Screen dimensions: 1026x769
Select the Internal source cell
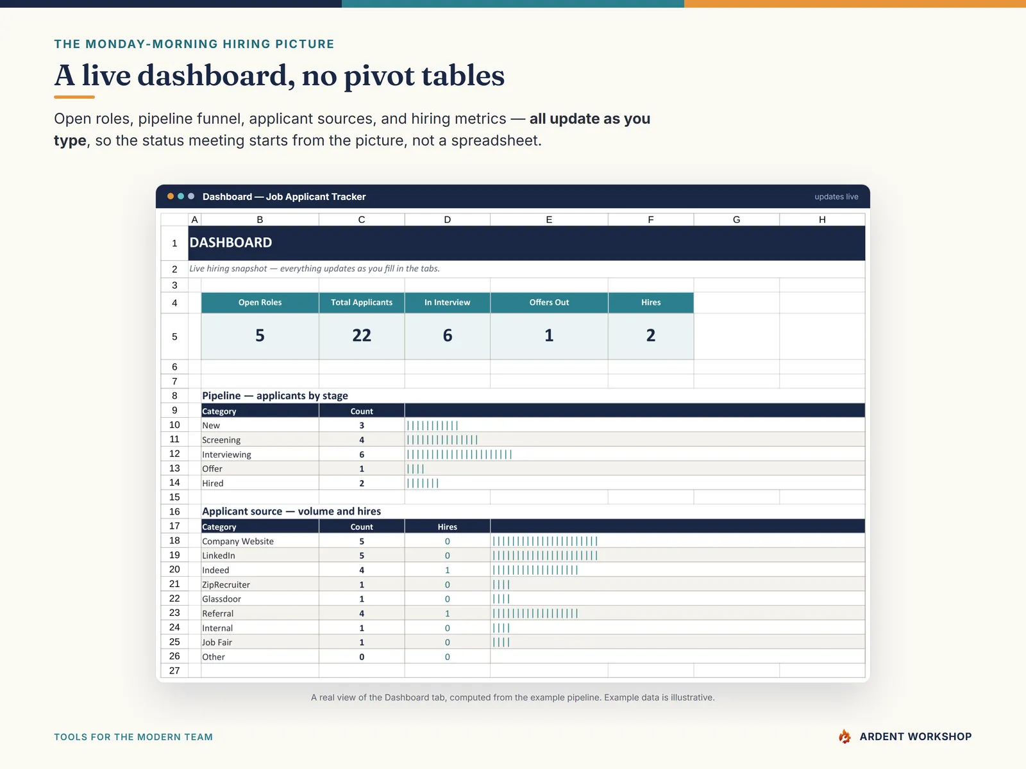[260, 628]
